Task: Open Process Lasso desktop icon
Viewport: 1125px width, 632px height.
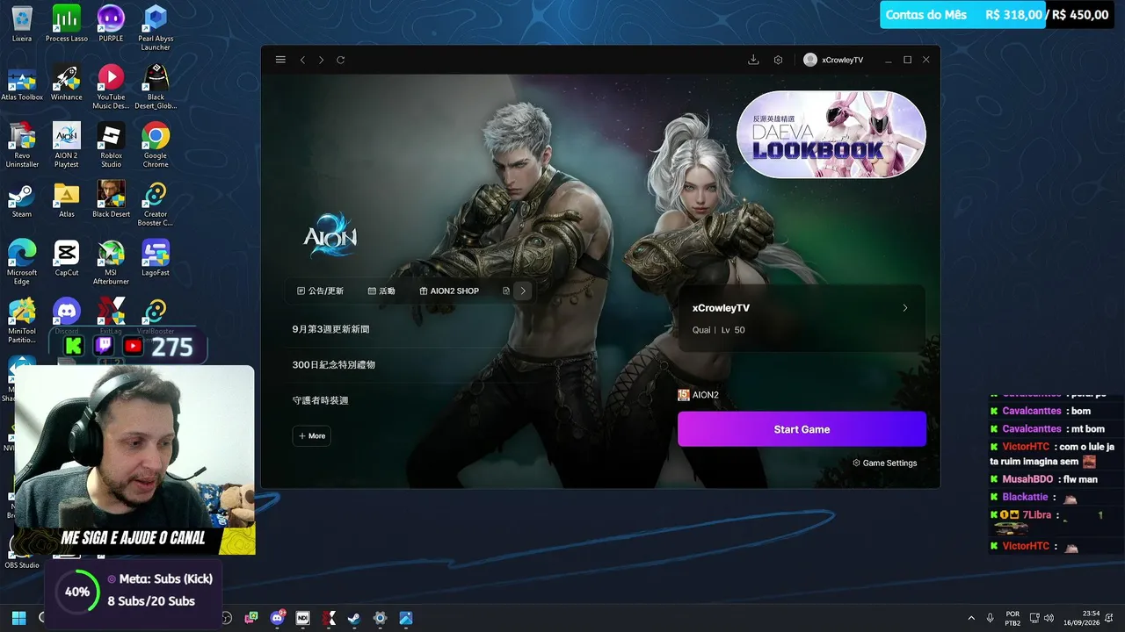Action: (x=67, y=25)
